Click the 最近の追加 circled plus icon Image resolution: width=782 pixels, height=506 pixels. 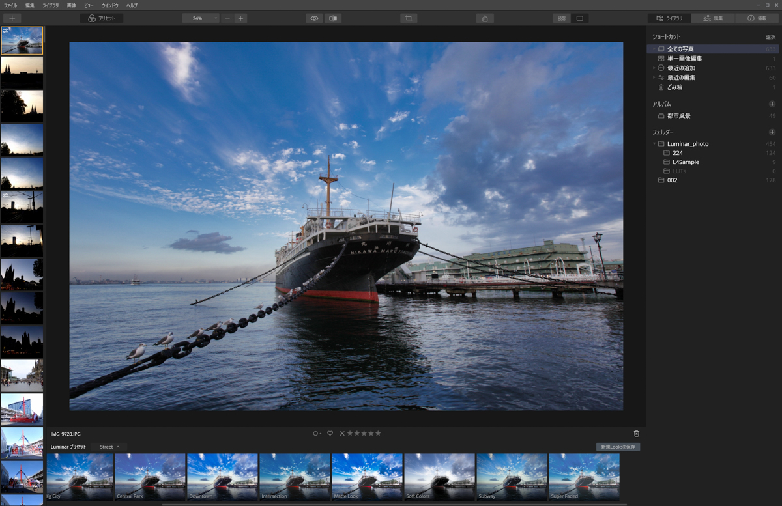tap(661, 68)
